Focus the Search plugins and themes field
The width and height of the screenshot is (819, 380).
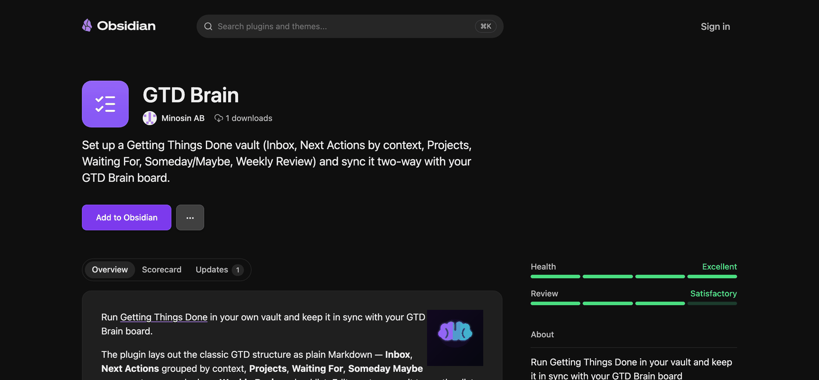pos(350,26)
